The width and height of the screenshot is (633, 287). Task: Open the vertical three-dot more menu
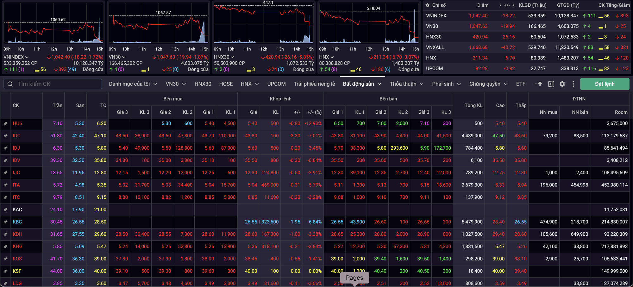pos(573,84)
